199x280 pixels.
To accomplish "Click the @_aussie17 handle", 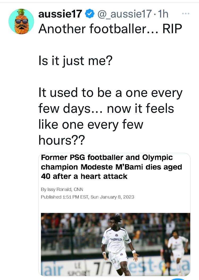I will (x=124, y=14).
